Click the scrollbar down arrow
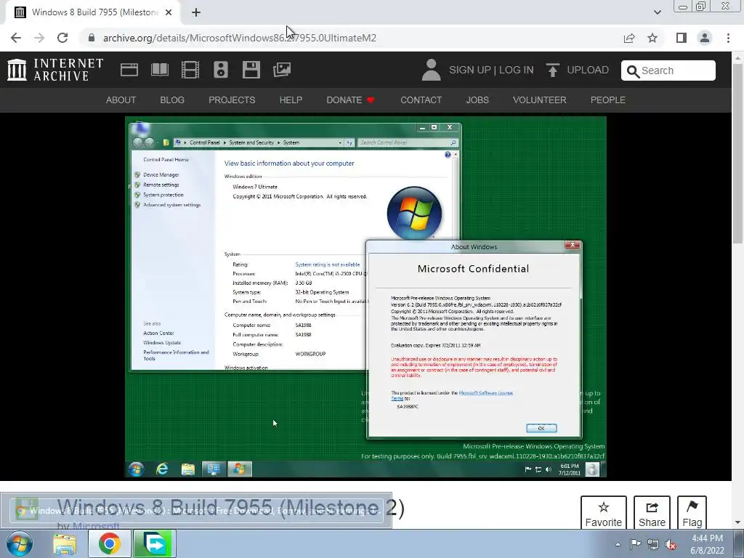Screen dimensions: 744x558 coord(737,522)
